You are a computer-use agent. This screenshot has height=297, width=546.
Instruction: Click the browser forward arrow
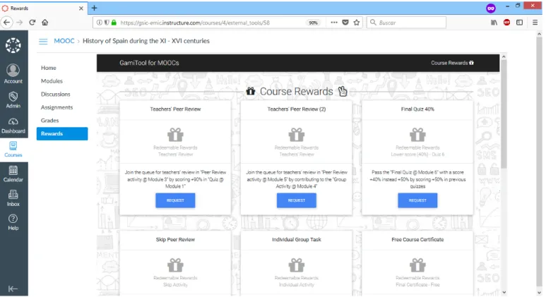[x=20, y=23]
